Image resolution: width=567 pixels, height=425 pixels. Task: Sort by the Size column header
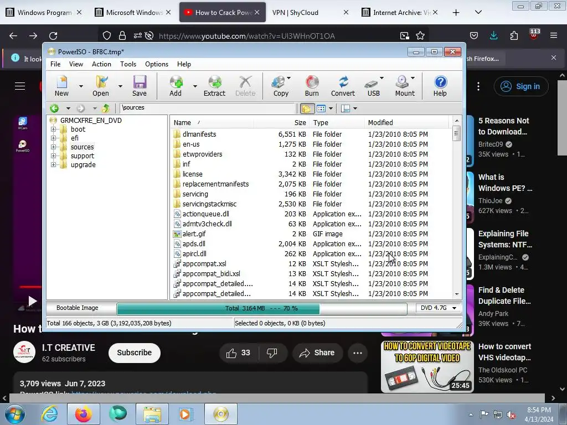tap(281, 122)
